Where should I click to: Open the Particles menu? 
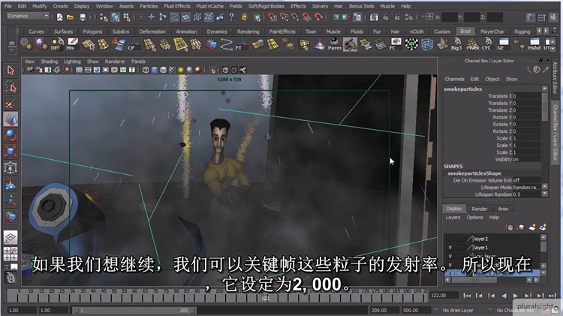pyautogui.click(x=149, y=6)
